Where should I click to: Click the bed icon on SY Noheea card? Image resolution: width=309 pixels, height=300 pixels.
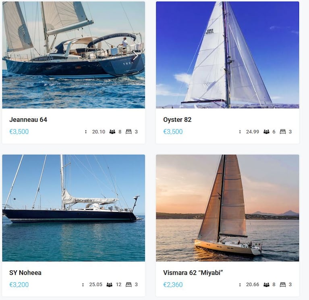[129, 284]
